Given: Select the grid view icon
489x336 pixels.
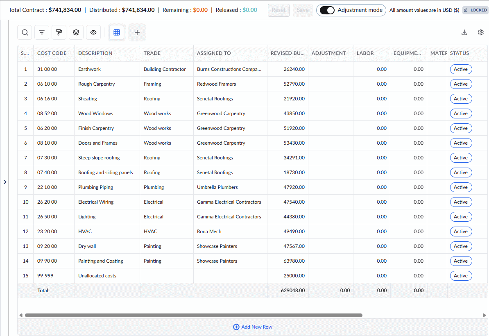Looking at the screenshot, I should (117, 32).
